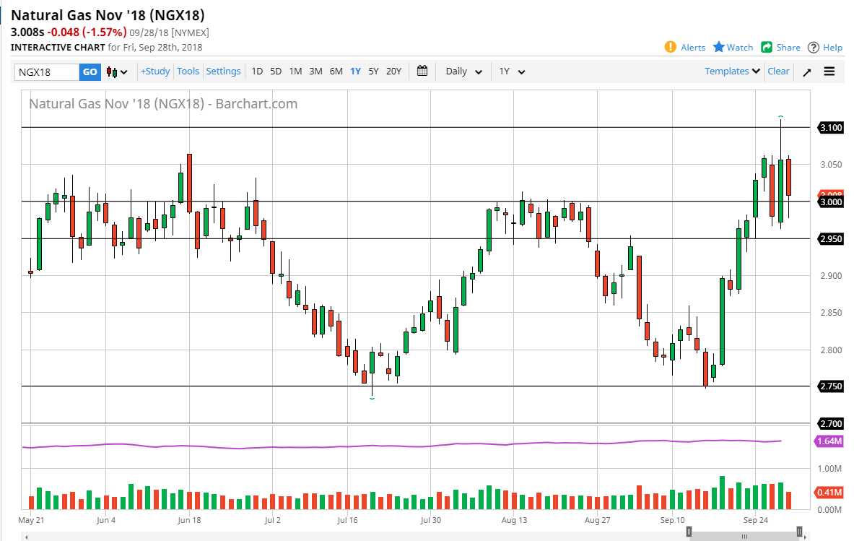Expand the 1Y period dropdown
This screenshot has height=541, width=854.
512,72
